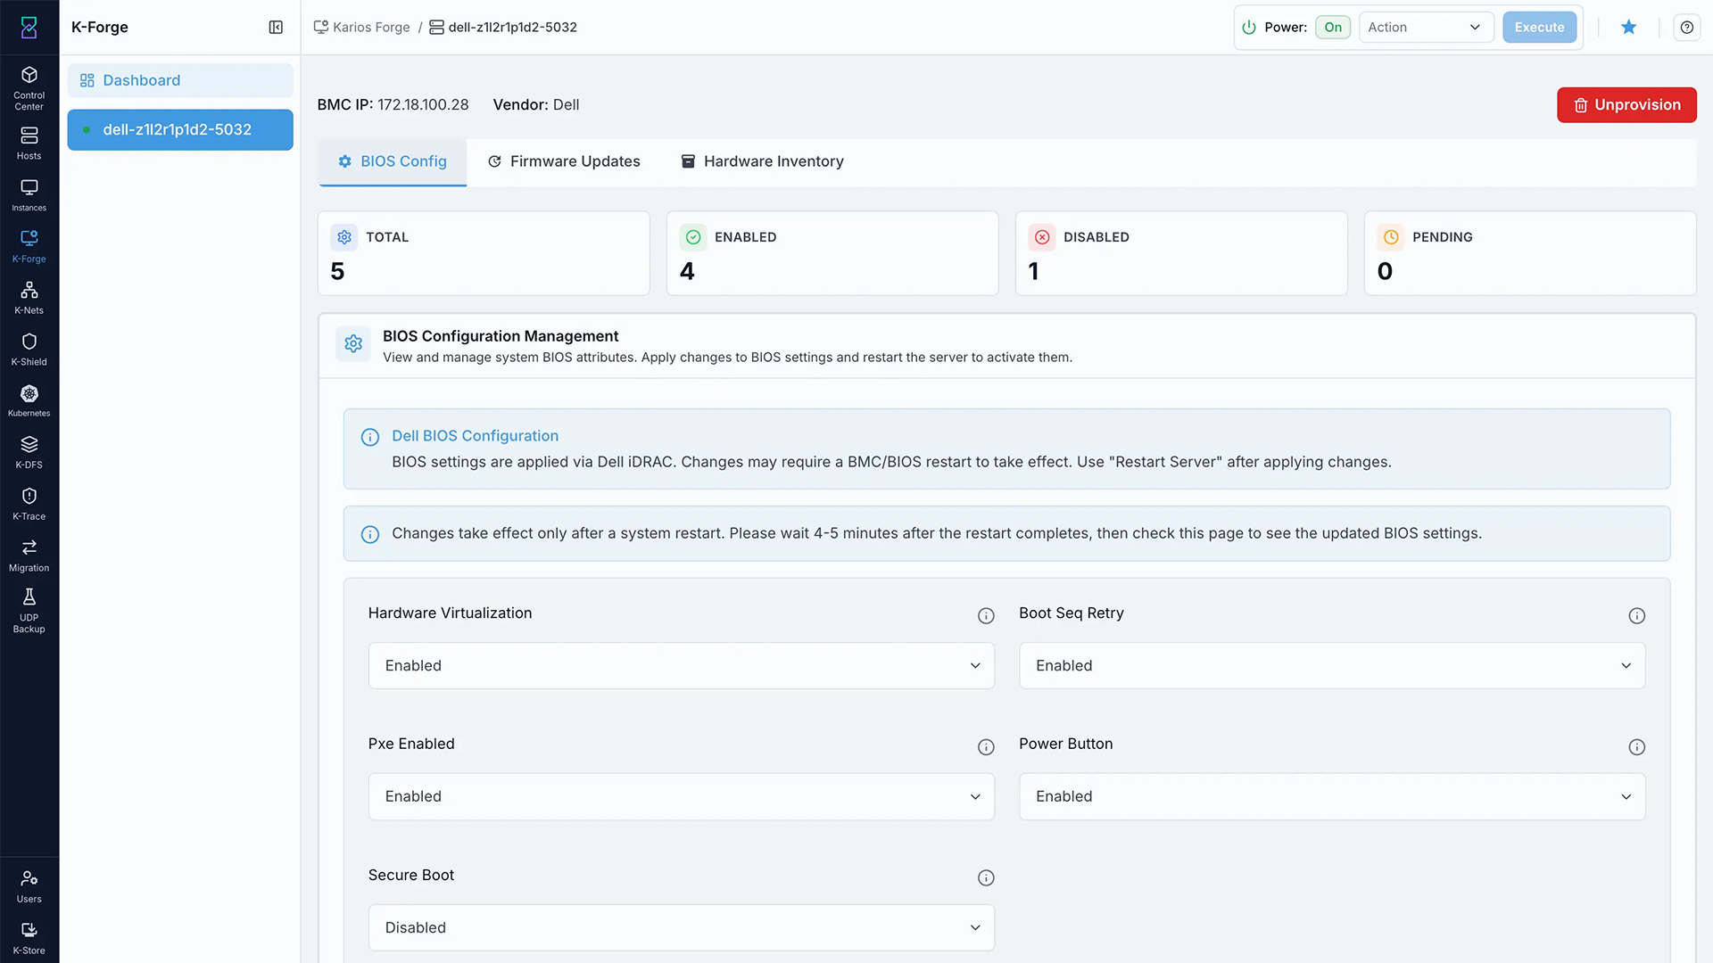Open K-Nets networking section
Viewport: 1713px width, 963px height.
[29, 299]
